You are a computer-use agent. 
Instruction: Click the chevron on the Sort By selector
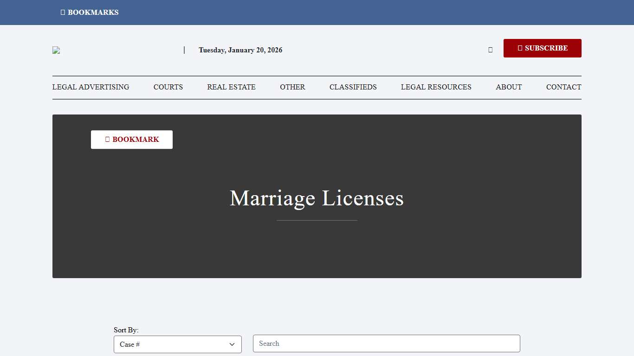[232, 344]
